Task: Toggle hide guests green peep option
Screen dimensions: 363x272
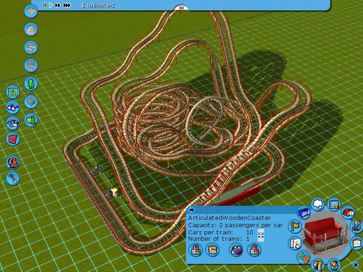Action: coord(31,83)
